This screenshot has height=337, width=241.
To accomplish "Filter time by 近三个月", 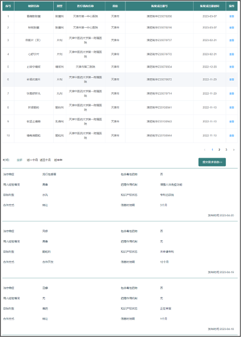I will [45, 160].
